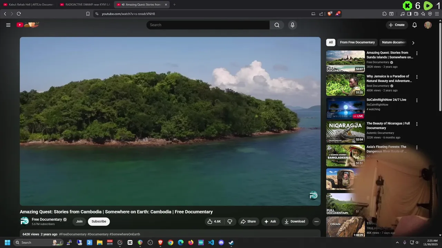Click the Join channel button

(x=79, y=221)
